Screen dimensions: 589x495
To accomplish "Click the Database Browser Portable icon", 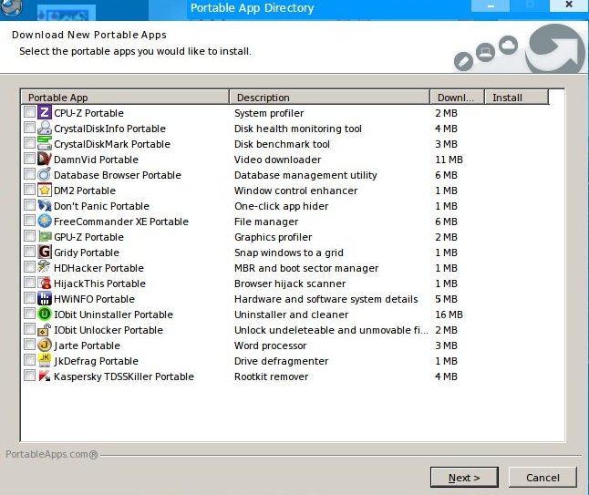I will (45, 174).
